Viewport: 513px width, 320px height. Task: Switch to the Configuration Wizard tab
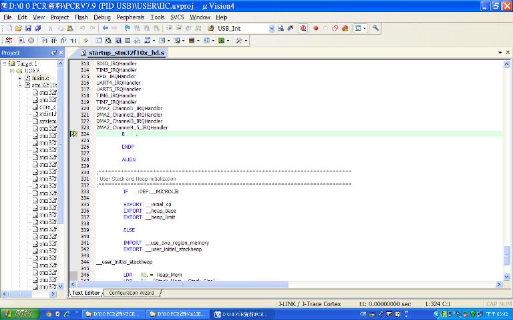tap(132, 293)
